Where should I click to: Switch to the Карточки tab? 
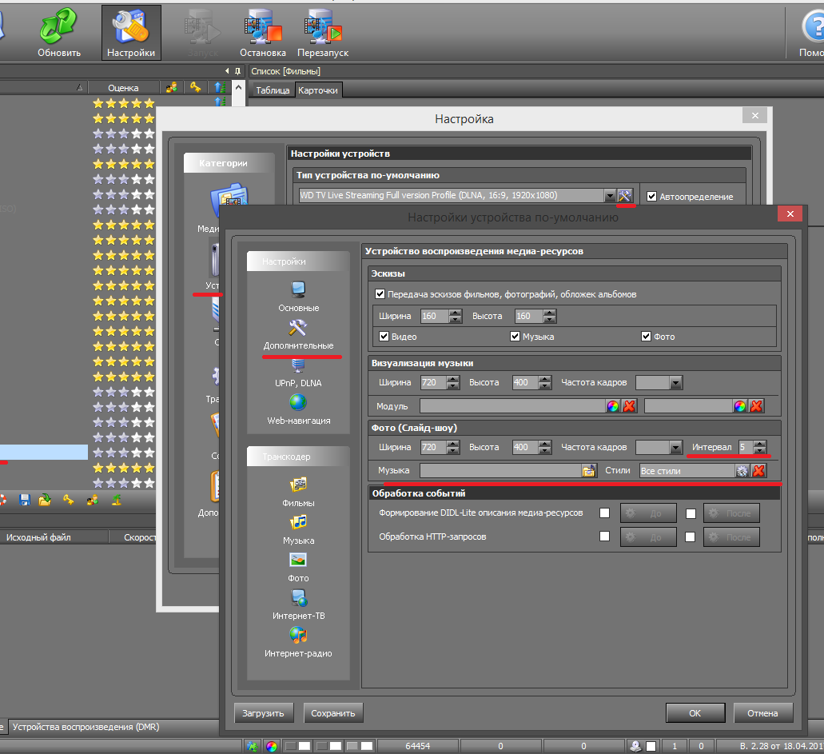point(318,90)
